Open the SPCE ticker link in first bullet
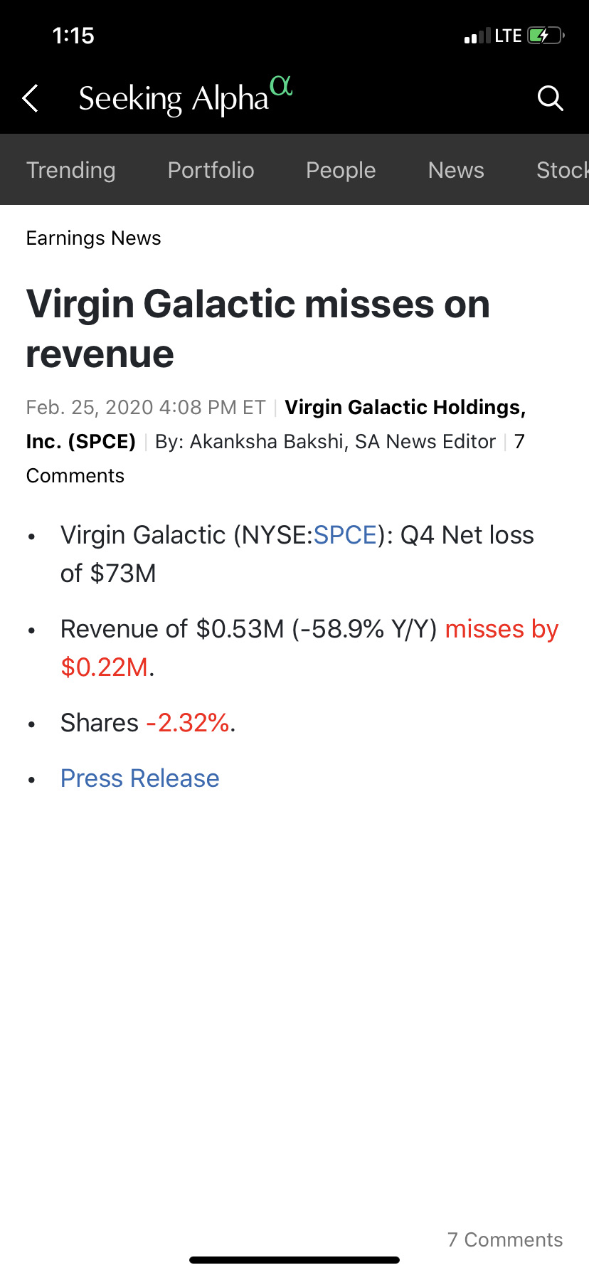 (345, 535)
